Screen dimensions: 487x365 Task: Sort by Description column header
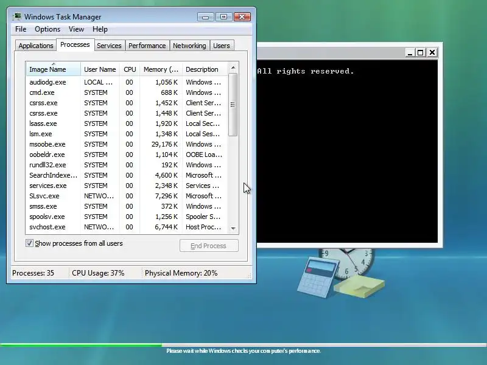[x=205, y=69]
